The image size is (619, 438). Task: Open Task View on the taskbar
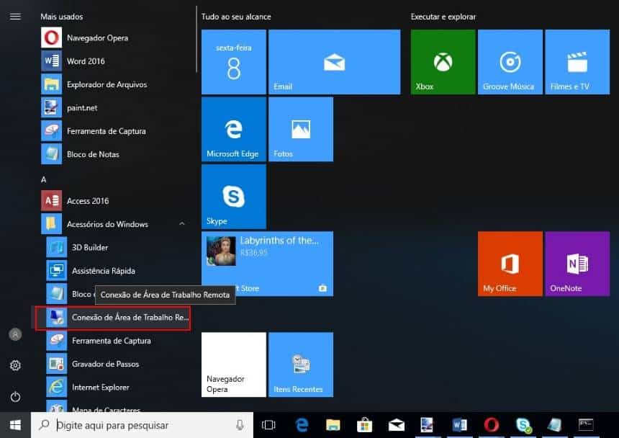268,425
